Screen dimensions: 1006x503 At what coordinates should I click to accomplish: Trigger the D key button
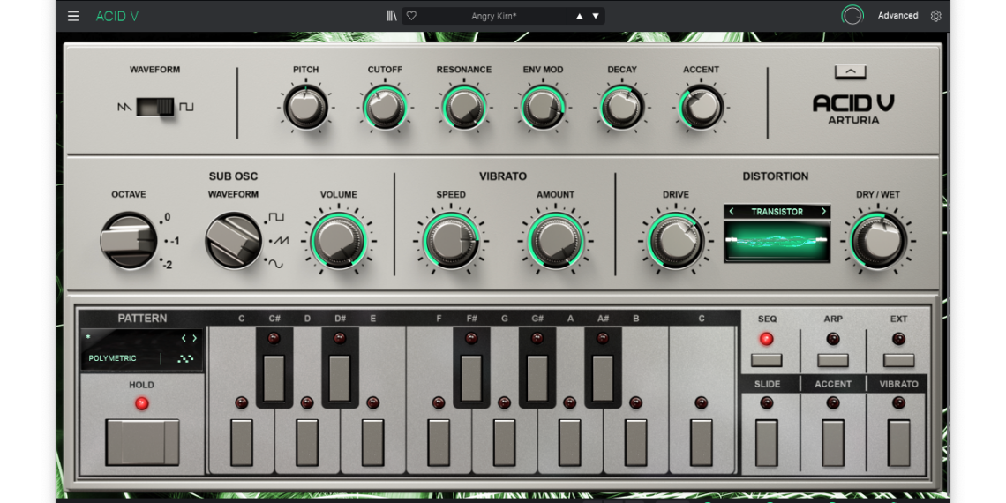pyautogui.click(x=307, y=442)
